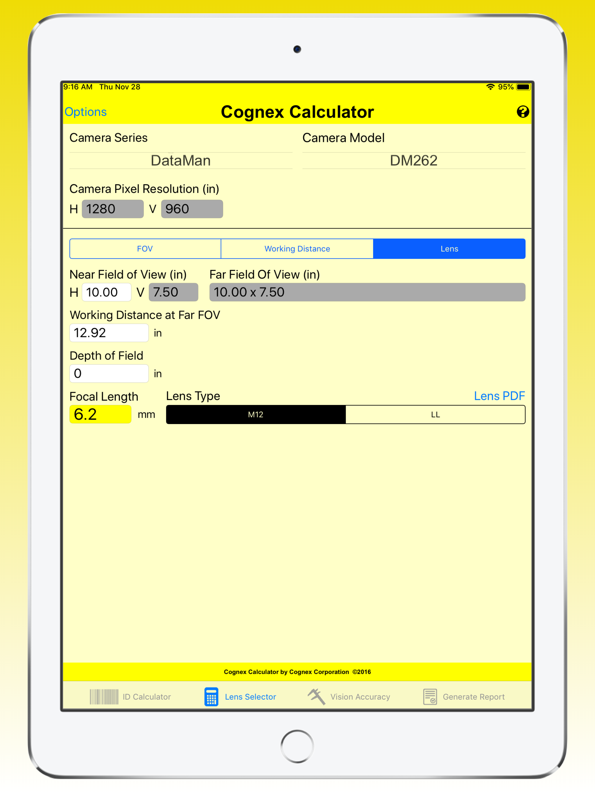Check the battery indicator icon
Screen dimensions: 595x793
point(523,87)
